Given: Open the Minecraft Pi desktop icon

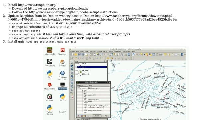Looking at the screenshot, I should point(50,51).
